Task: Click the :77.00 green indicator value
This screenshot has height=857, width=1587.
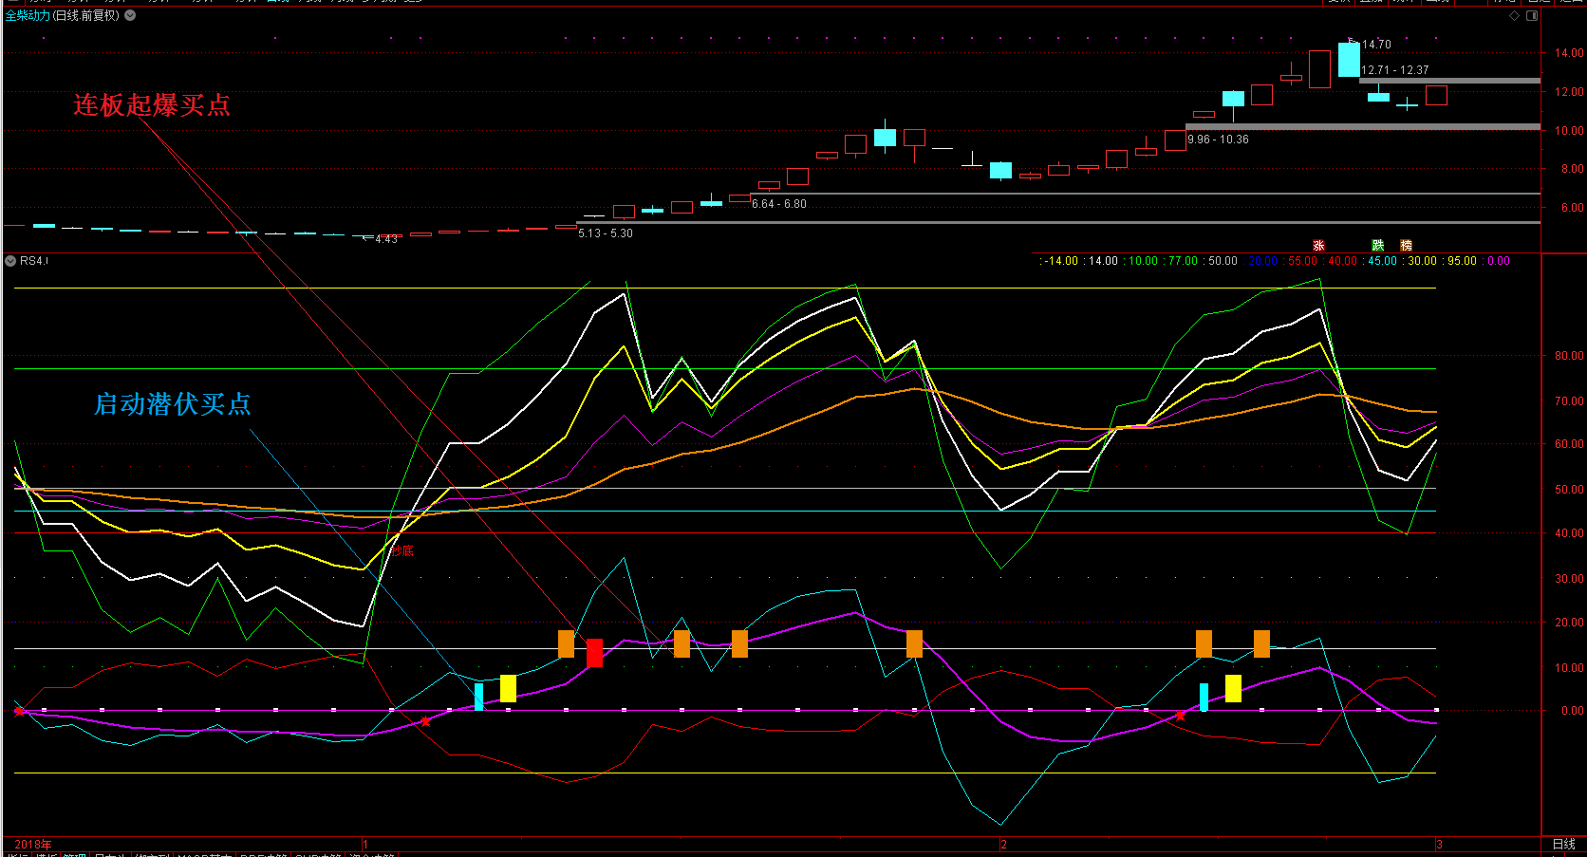Action: pos(1182,261)
